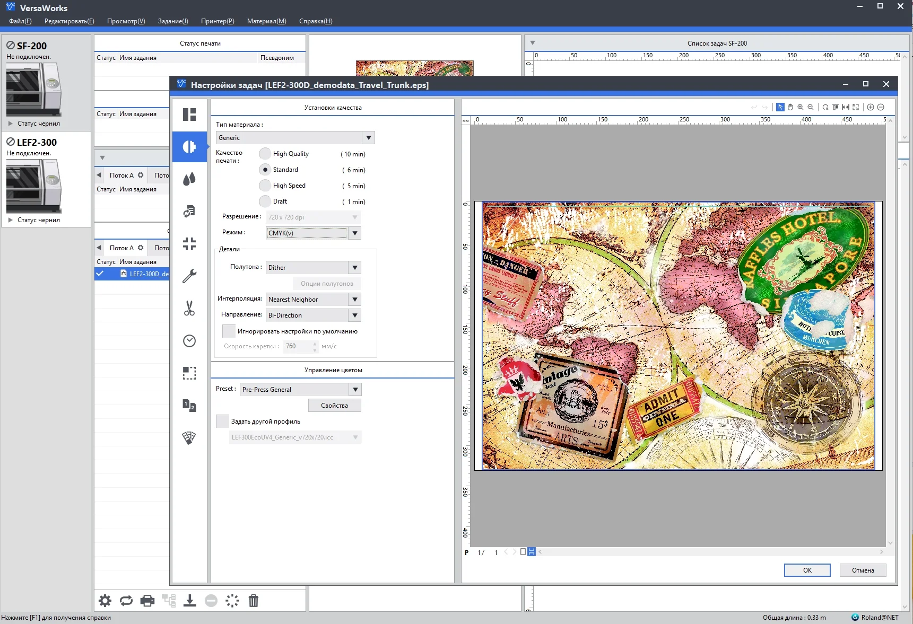
Task: Click Roland@NET link in status bar
Action: pos(875,618)
